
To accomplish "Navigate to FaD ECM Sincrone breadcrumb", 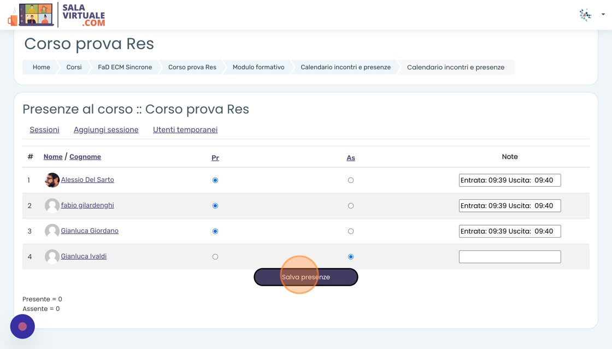I will [125, 67].
